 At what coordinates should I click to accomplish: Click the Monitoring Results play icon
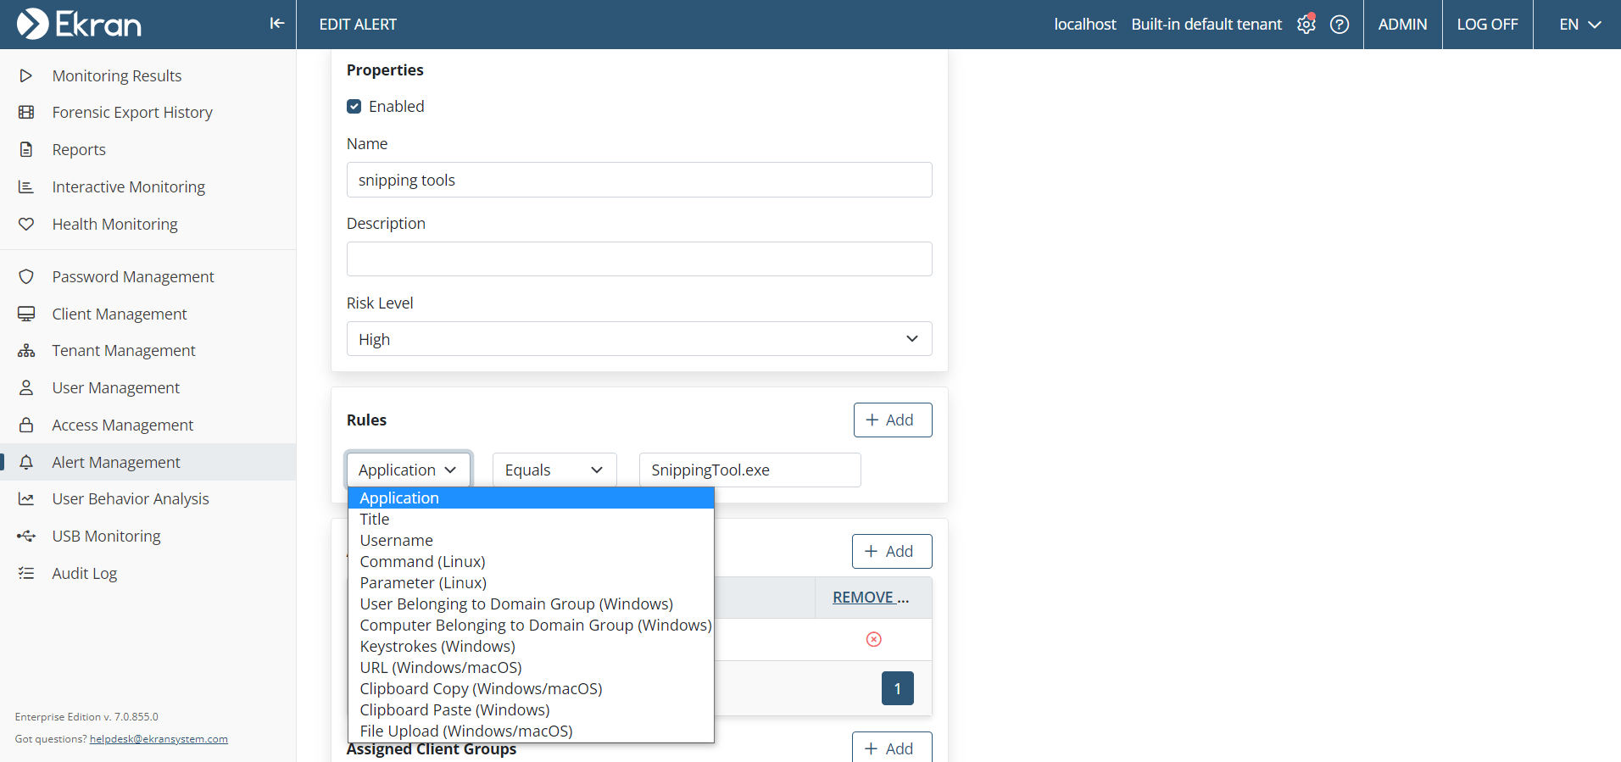pyautogui.click(x=26, y=75)
